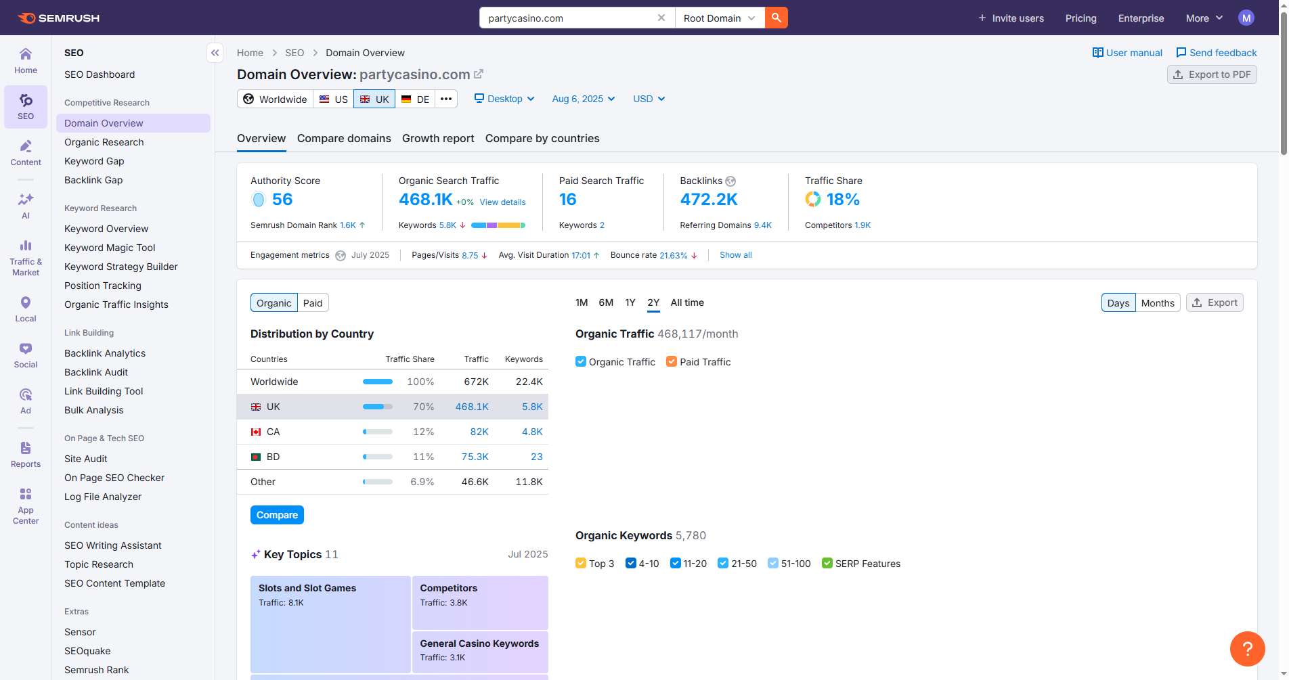Clear the domain search field
1289x680 pixels.
[661, 18]
